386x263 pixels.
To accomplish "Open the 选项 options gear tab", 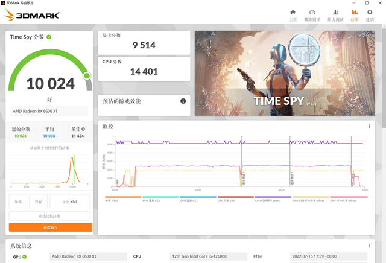I will coord(370,16).
